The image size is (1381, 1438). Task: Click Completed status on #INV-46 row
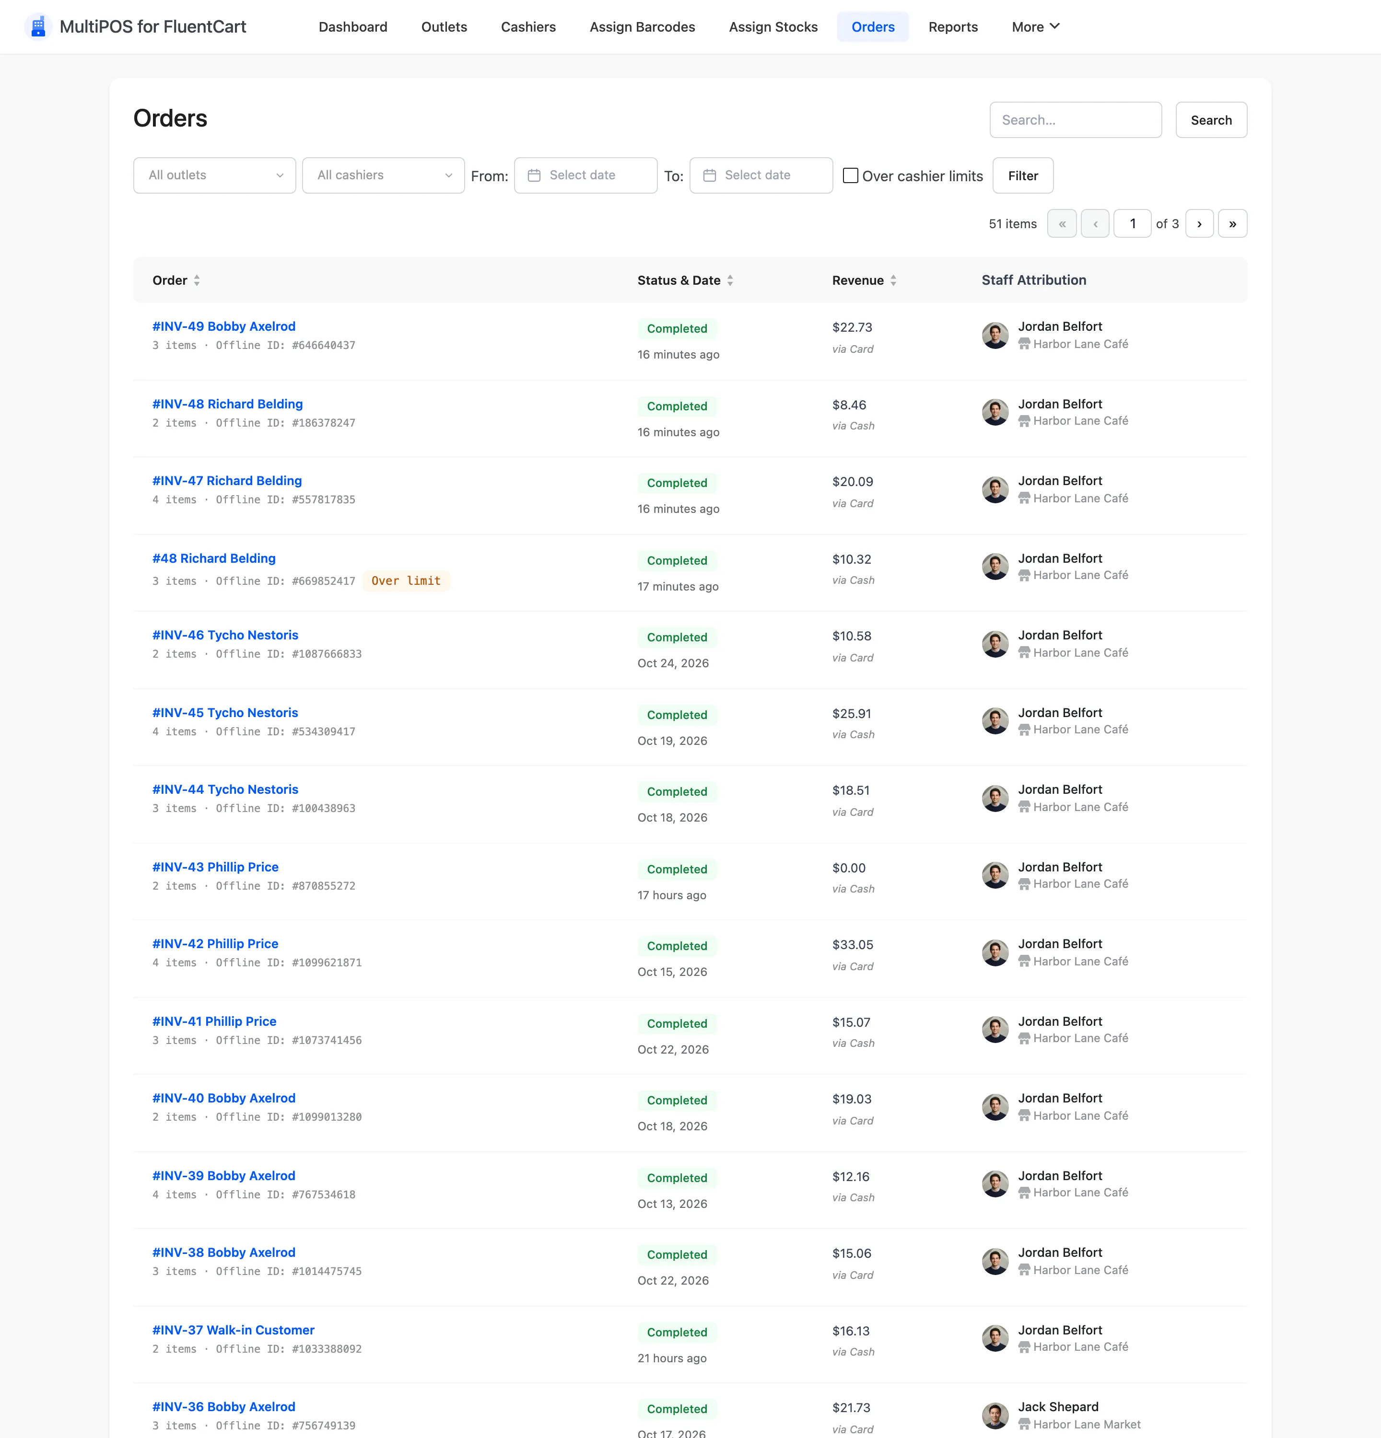[x=677, y=638]
